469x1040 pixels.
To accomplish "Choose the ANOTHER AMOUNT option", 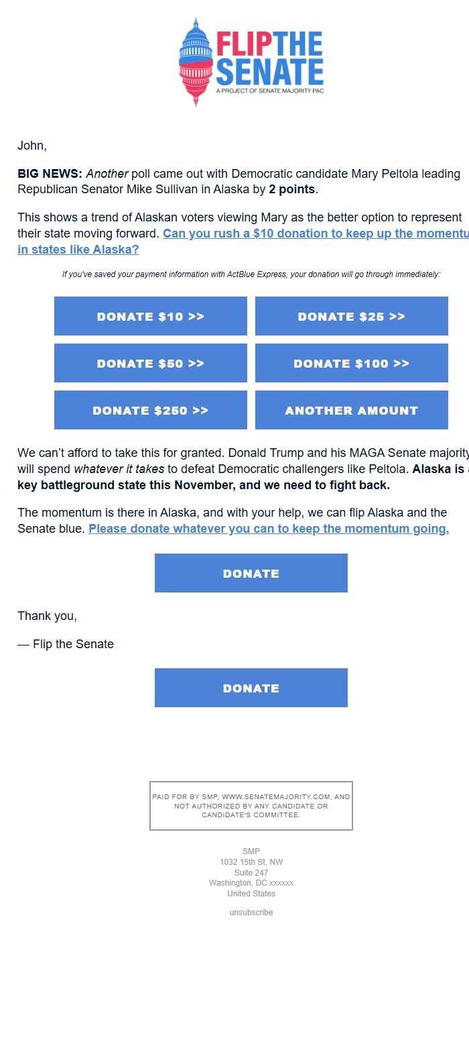I will click(351, 410).
